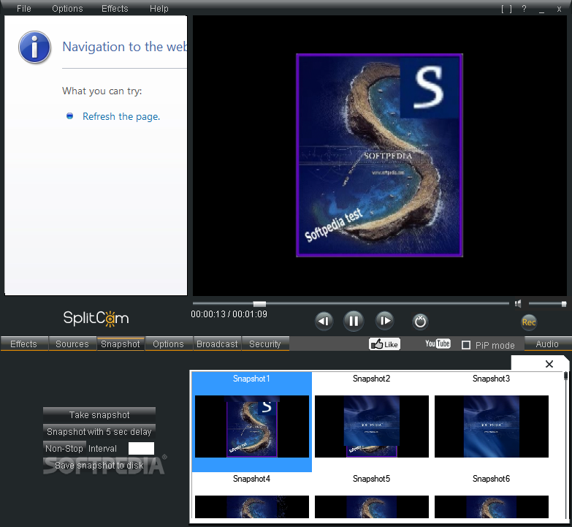
Task: Open the Effects menu in the top bar
Action: (115, 8)
